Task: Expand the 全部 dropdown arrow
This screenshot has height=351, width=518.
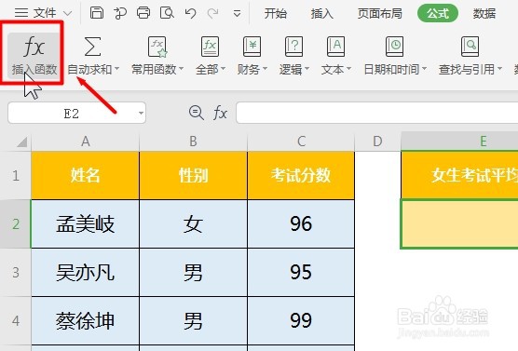Action: tap(223, 69)
